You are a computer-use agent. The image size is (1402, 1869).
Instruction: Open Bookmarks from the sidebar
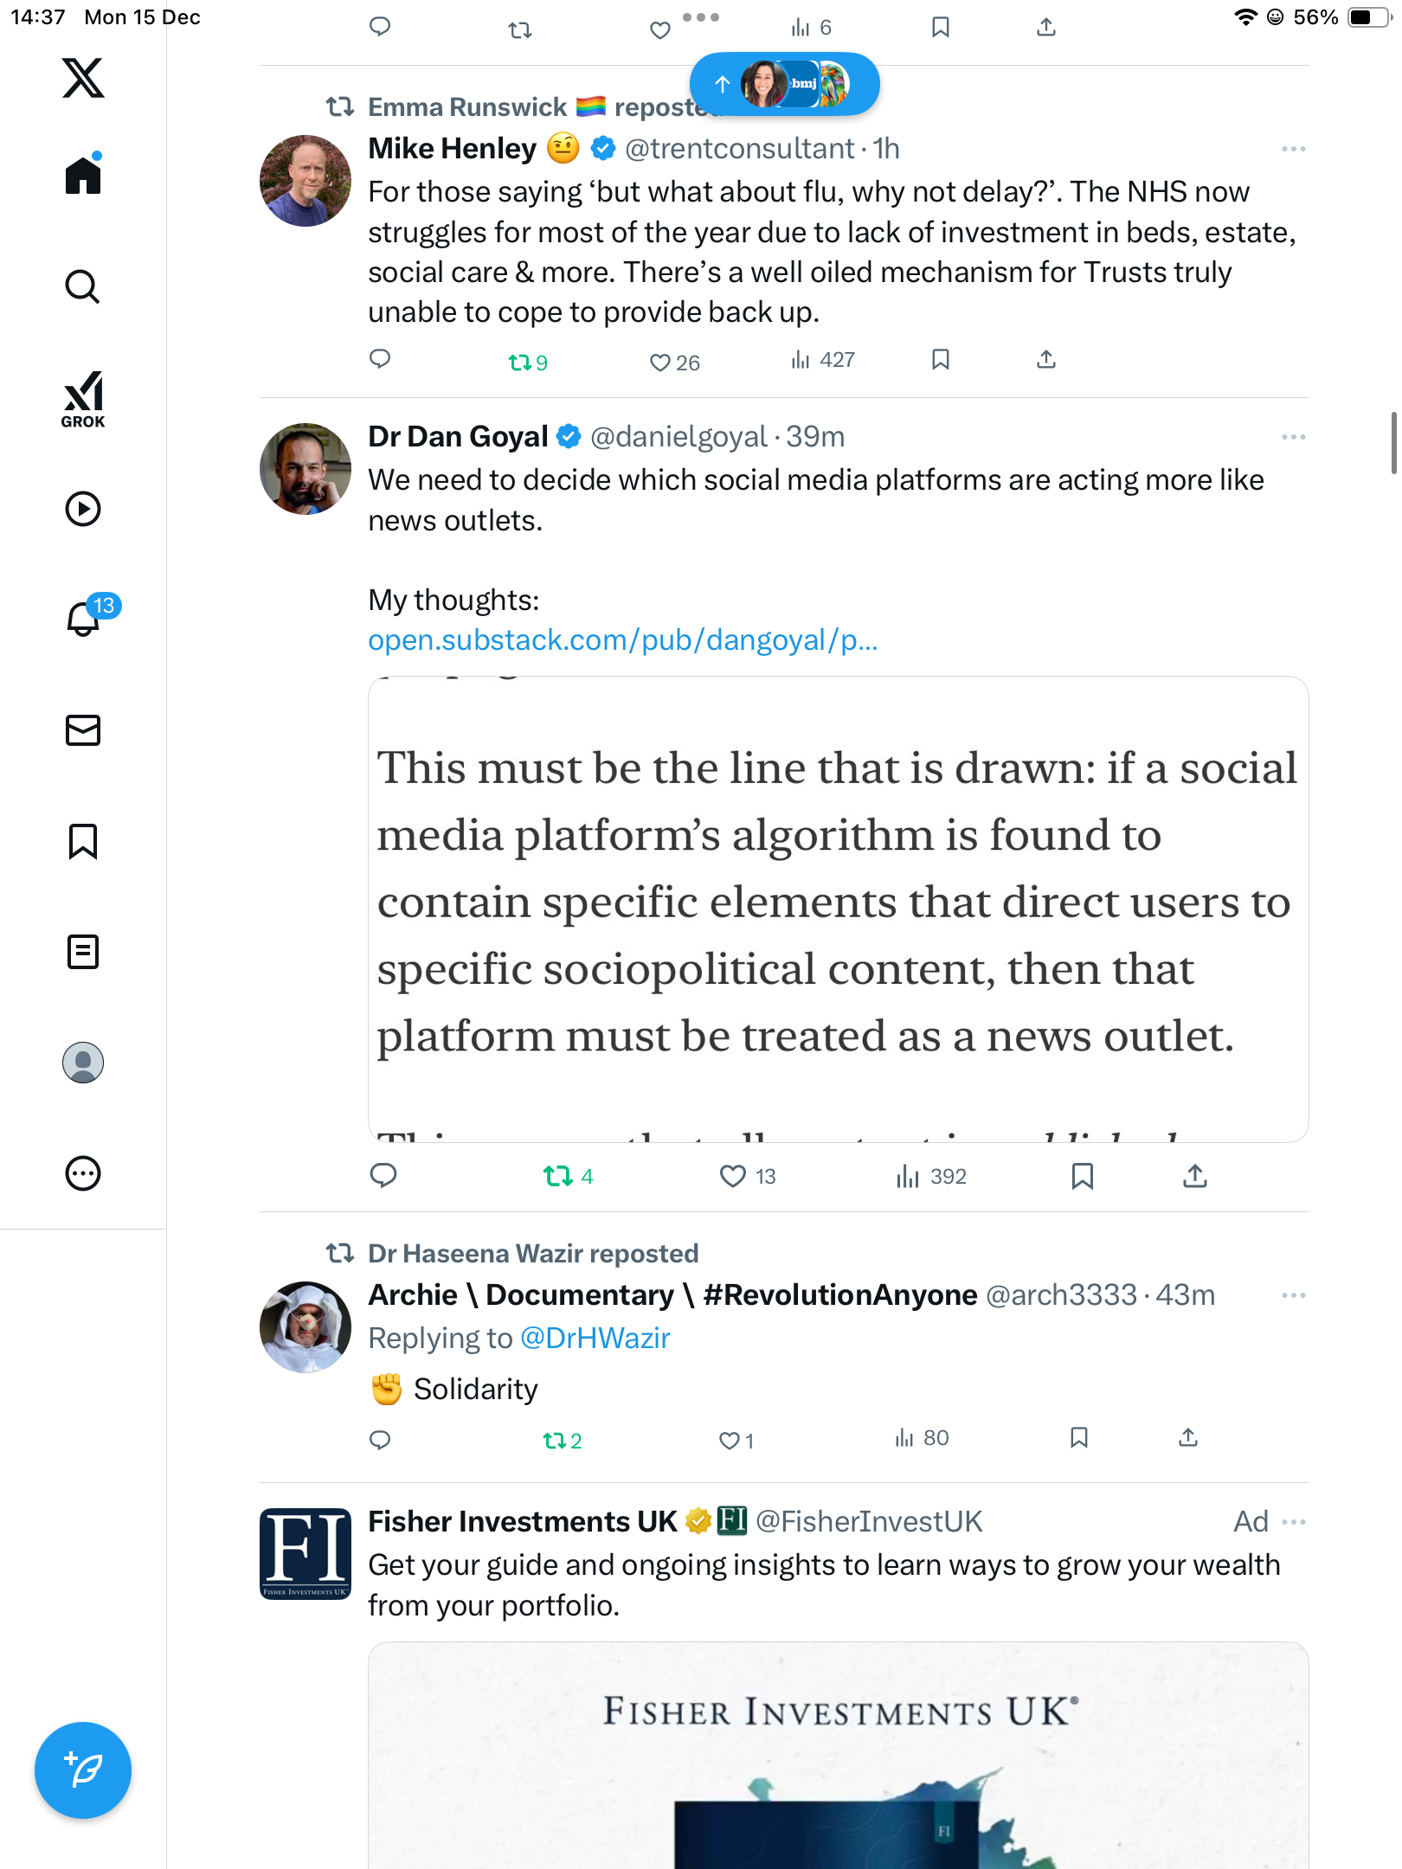pos(83,841)
